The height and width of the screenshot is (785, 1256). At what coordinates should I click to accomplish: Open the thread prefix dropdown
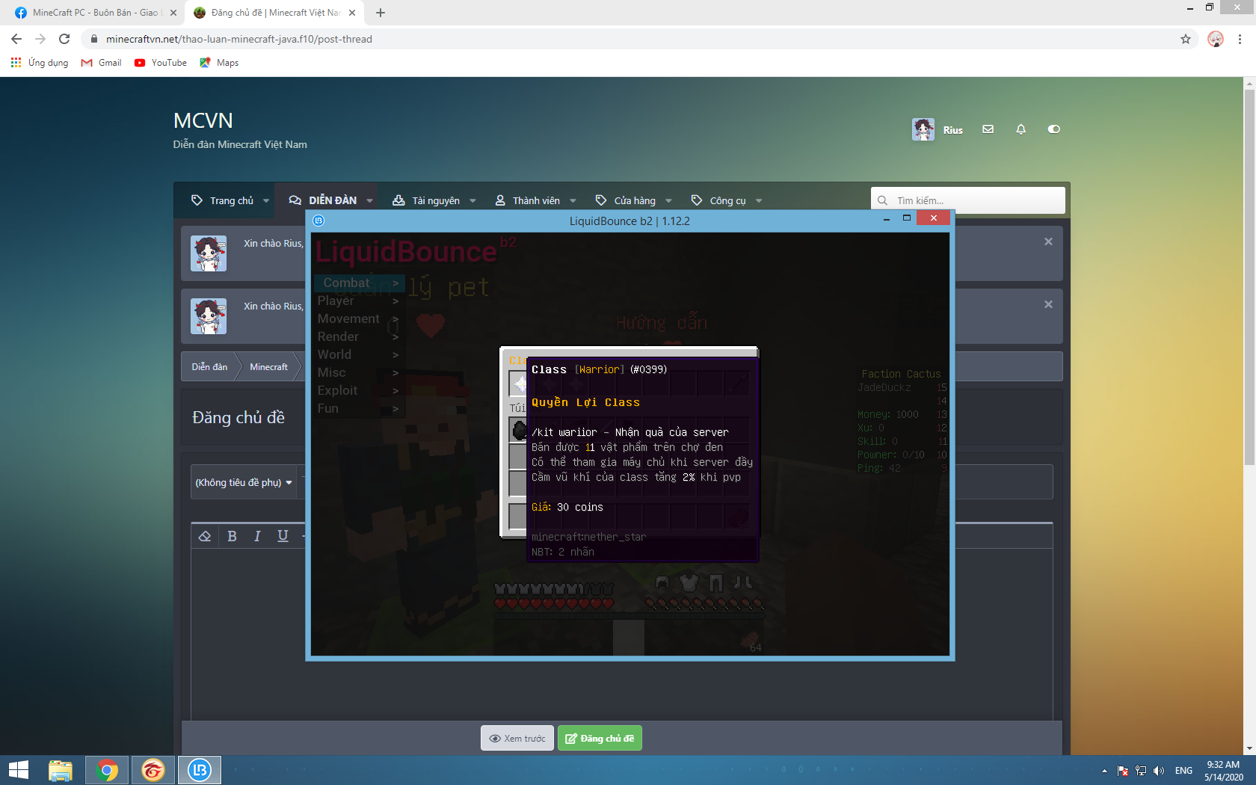click(x=244, y=483)
